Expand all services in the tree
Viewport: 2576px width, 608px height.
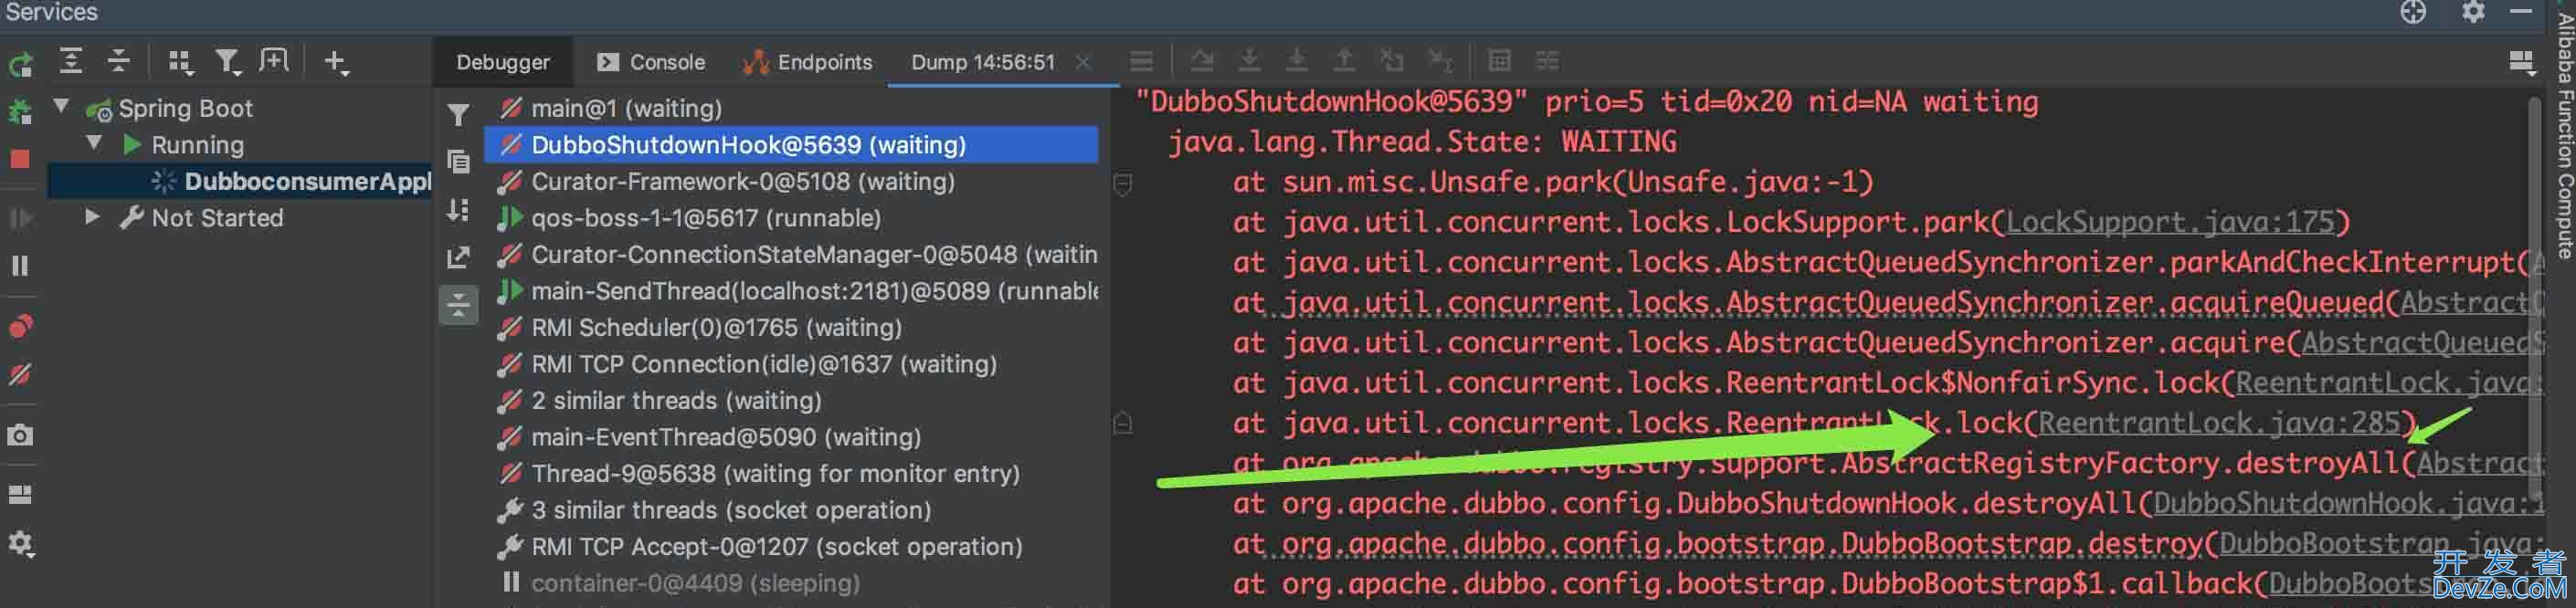pyautogui.click(x=70, y=62)
